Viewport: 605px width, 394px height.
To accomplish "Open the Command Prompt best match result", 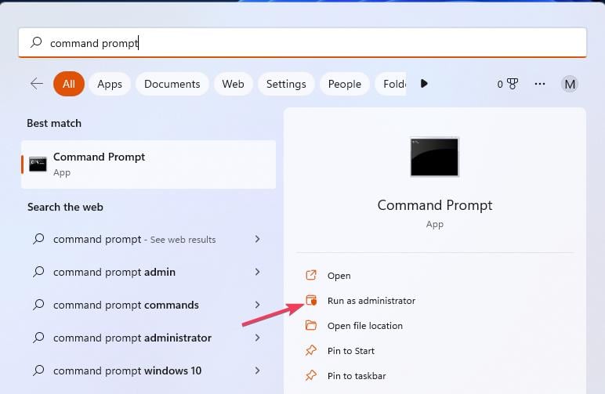I will click(149, 164).
